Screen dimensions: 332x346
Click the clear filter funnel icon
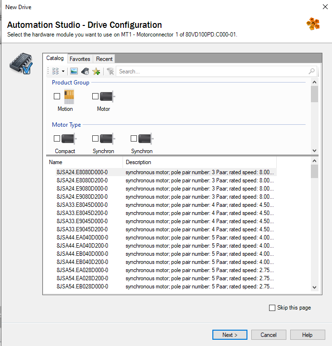(110, 72)
